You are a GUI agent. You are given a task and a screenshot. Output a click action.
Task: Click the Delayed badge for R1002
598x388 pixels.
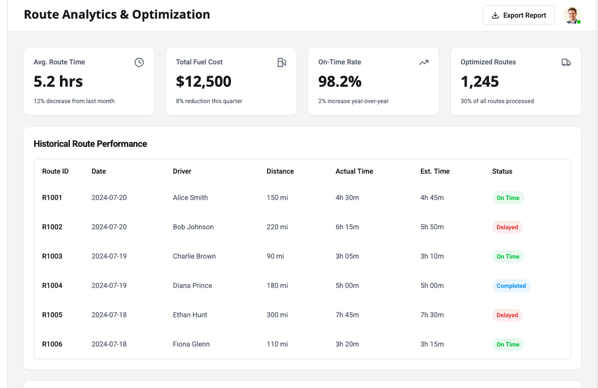[x=507, y=227]
